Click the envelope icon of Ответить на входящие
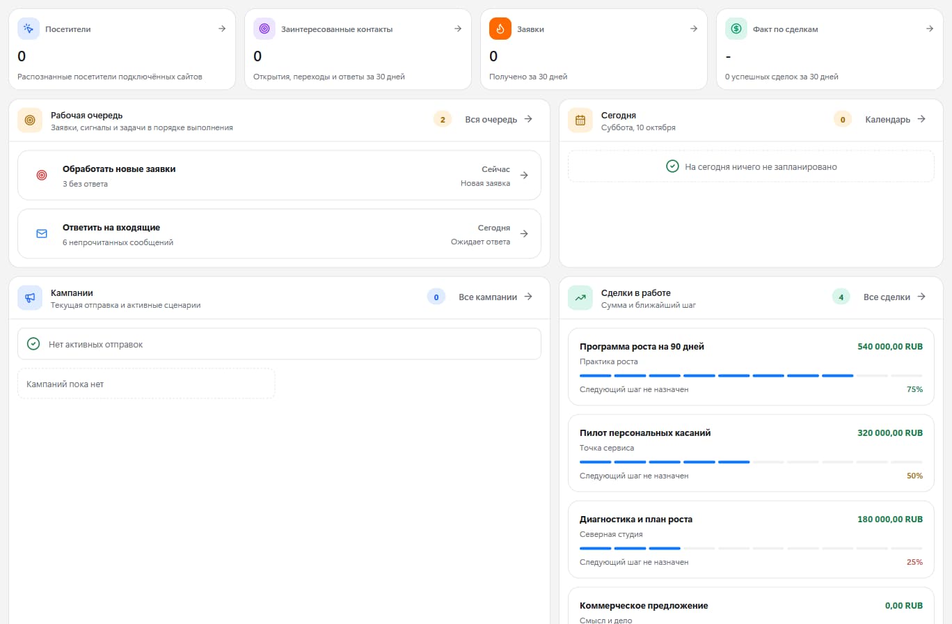952x624 pixels. tap(42, 233)
